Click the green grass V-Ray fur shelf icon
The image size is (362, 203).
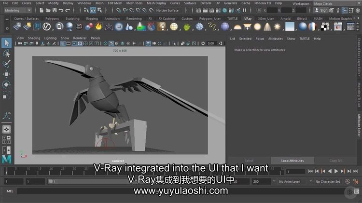pos(187,27)
